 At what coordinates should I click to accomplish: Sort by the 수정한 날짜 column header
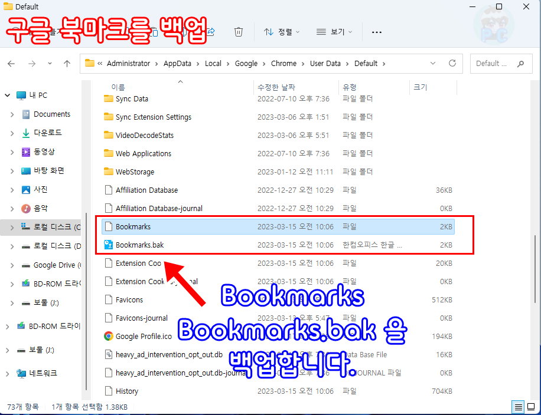276,87
